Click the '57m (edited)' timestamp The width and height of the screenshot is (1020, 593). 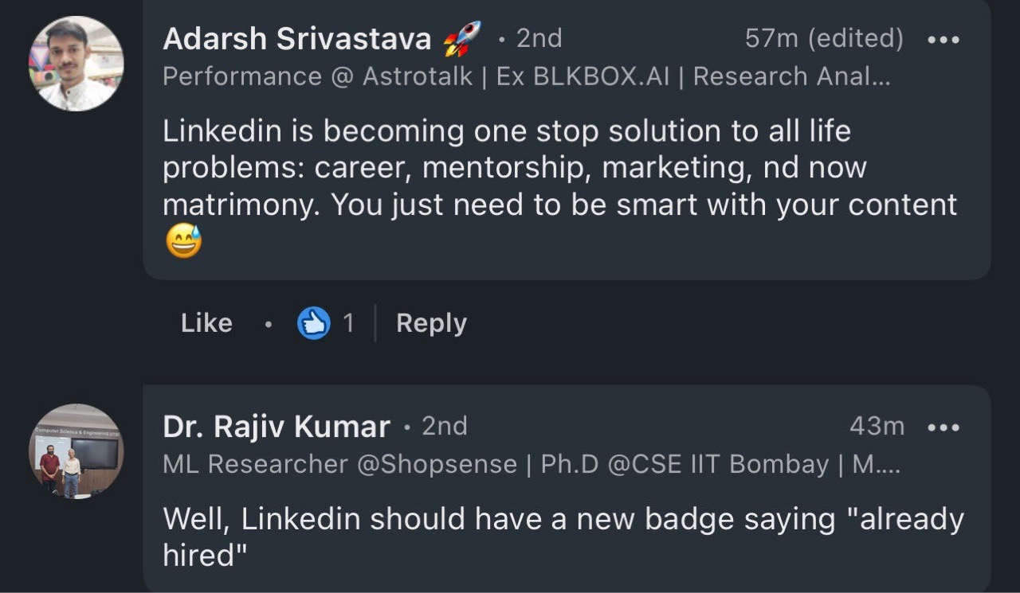pyautogui.click(x=824, y=38)
